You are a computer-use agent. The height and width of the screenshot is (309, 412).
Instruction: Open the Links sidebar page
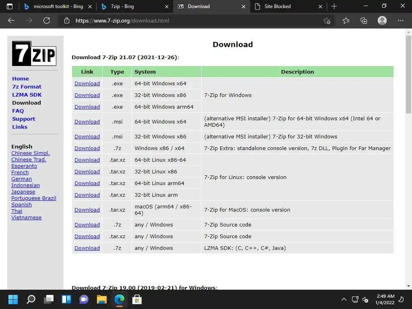click(20, 127)
